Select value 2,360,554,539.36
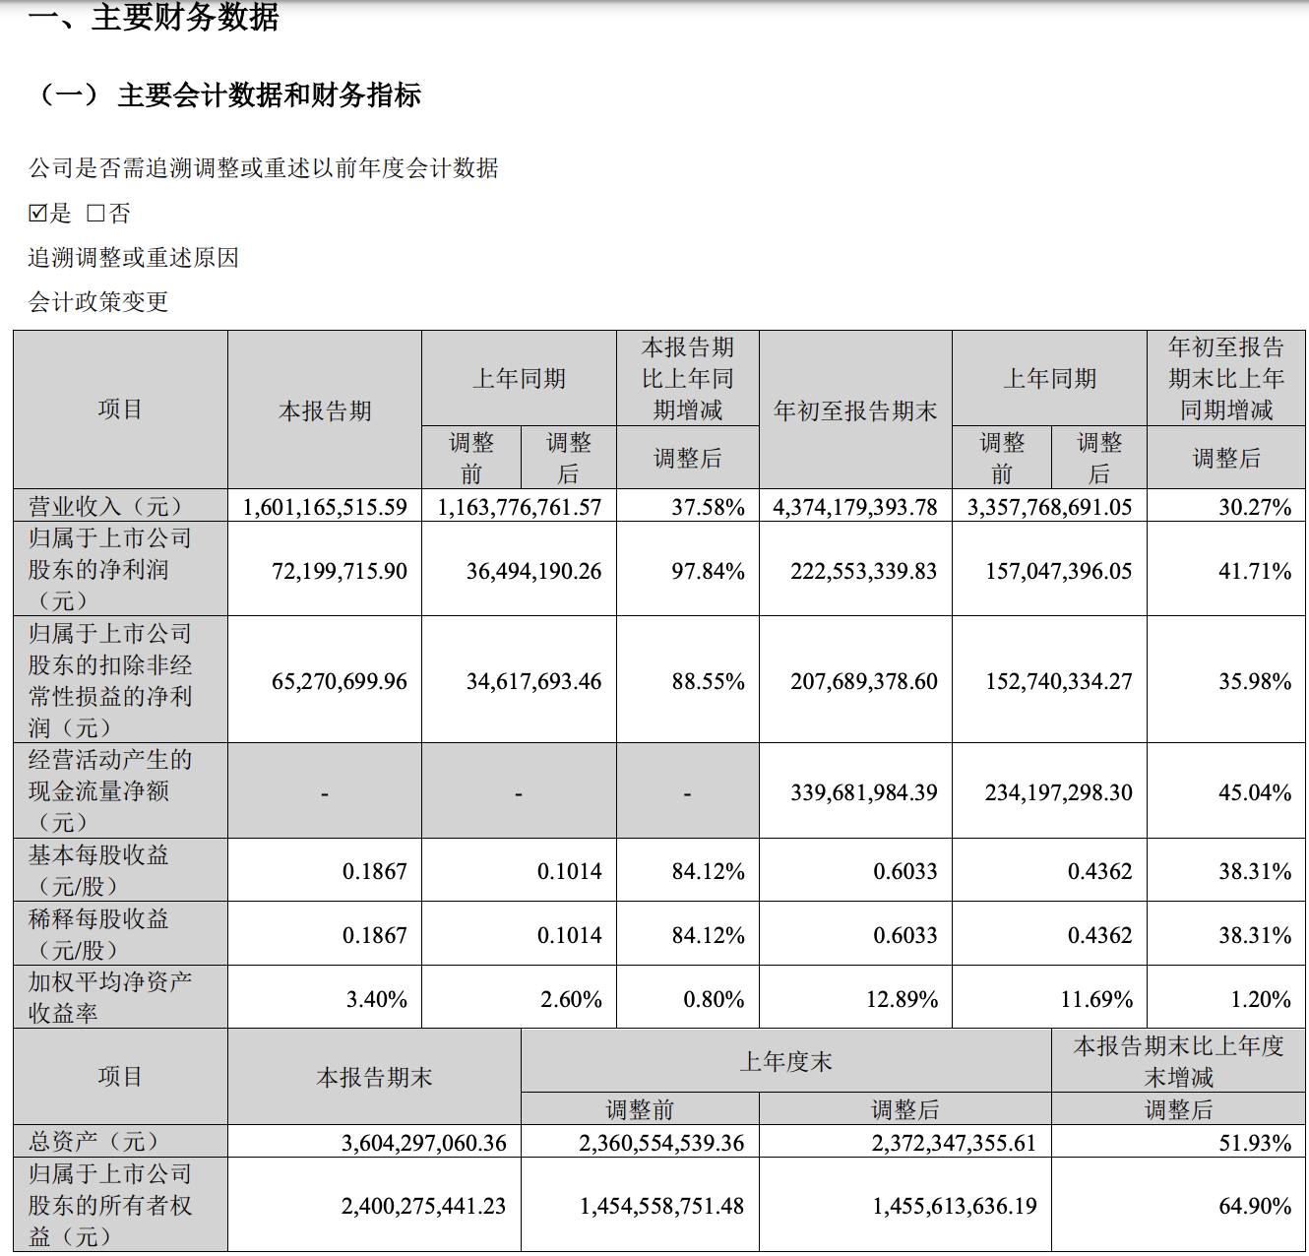 point(661,1143)
